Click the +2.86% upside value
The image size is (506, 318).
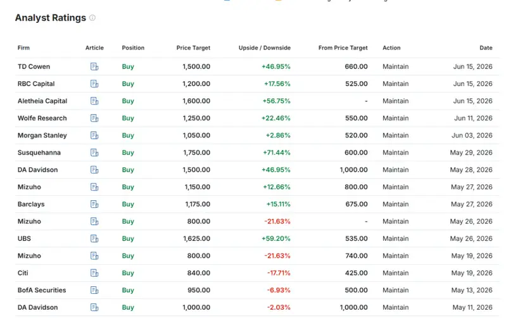(x=278, y=136)
